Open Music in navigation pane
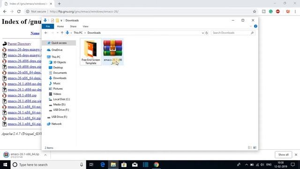The width and height of the screenshot is (300, 169). pyautogui.click(x=57, y=84)
